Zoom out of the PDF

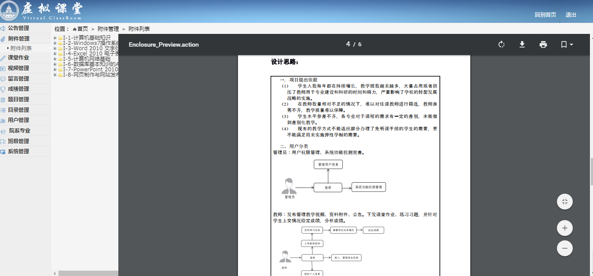coord(564,248)
